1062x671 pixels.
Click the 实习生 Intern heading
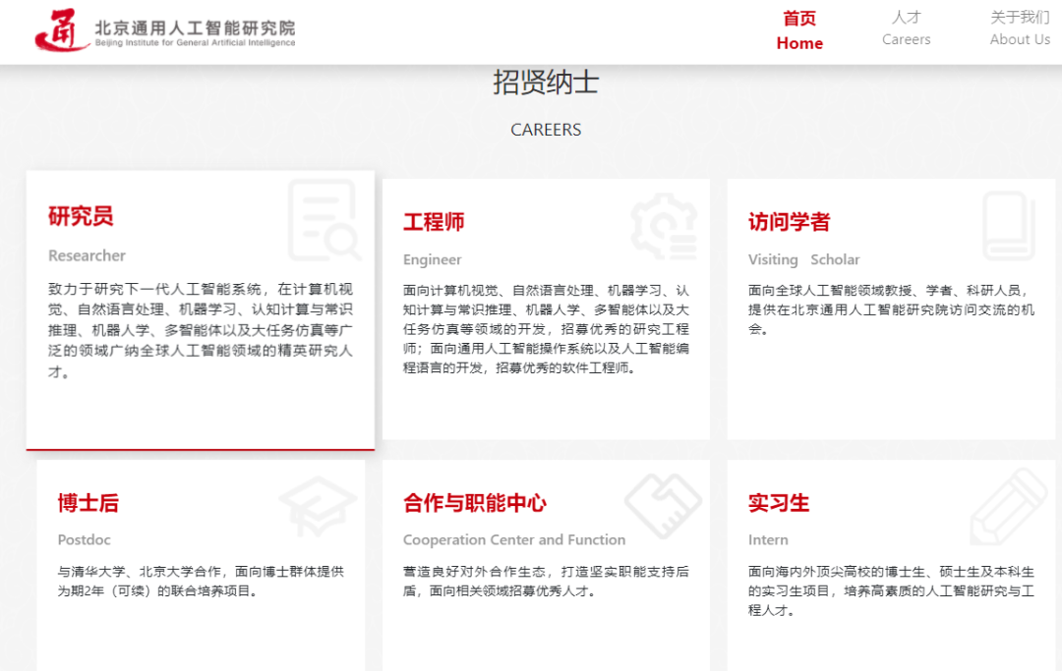pos(779,503)
